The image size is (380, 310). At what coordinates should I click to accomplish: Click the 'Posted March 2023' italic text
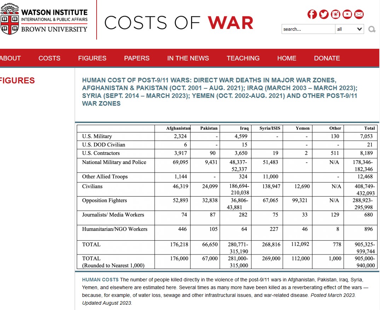[x=333, y=295]
